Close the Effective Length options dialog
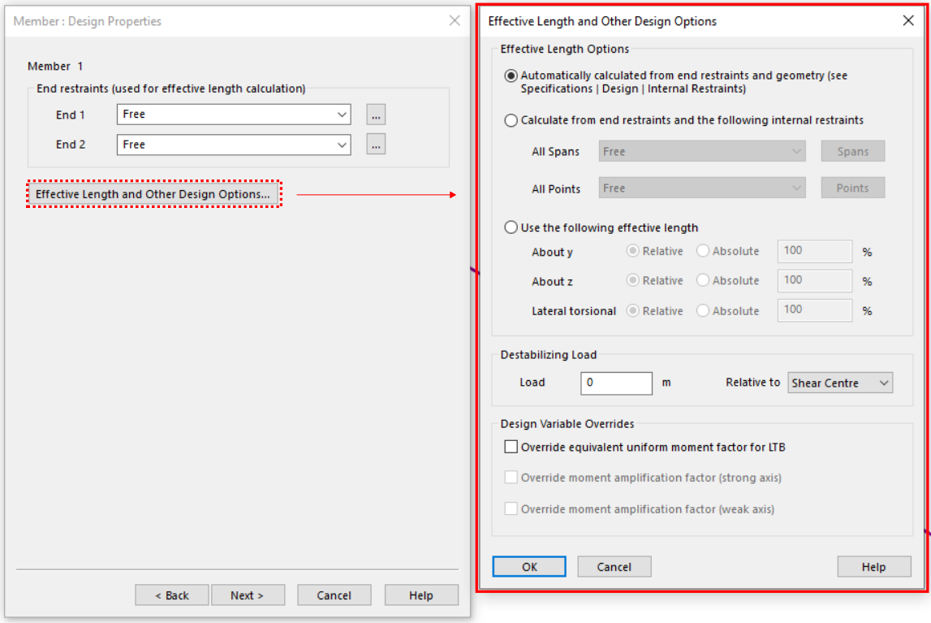 point(908,21)
